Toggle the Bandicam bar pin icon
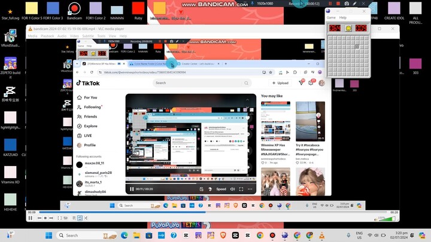This screenshot has width=431, height=242. coord(253,4)
